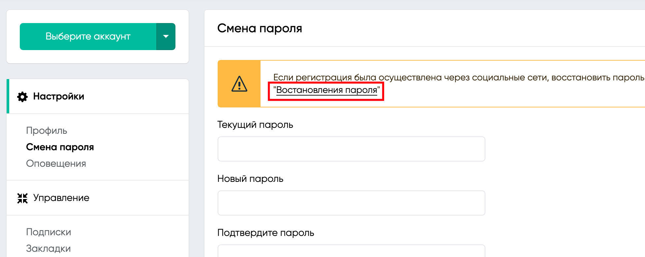
Task: Click the Смена пароля page heading
Action: pyautogui.click(x=260, y=28)
